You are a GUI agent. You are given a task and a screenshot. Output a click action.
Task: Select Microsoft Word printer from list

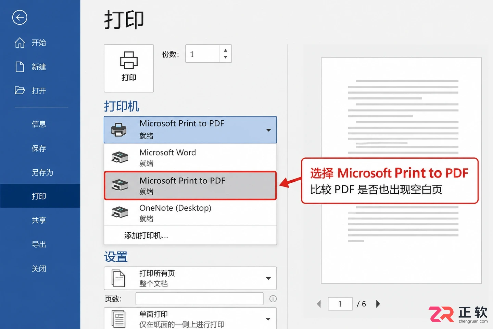pyautogui.click(x=190, y=157)
